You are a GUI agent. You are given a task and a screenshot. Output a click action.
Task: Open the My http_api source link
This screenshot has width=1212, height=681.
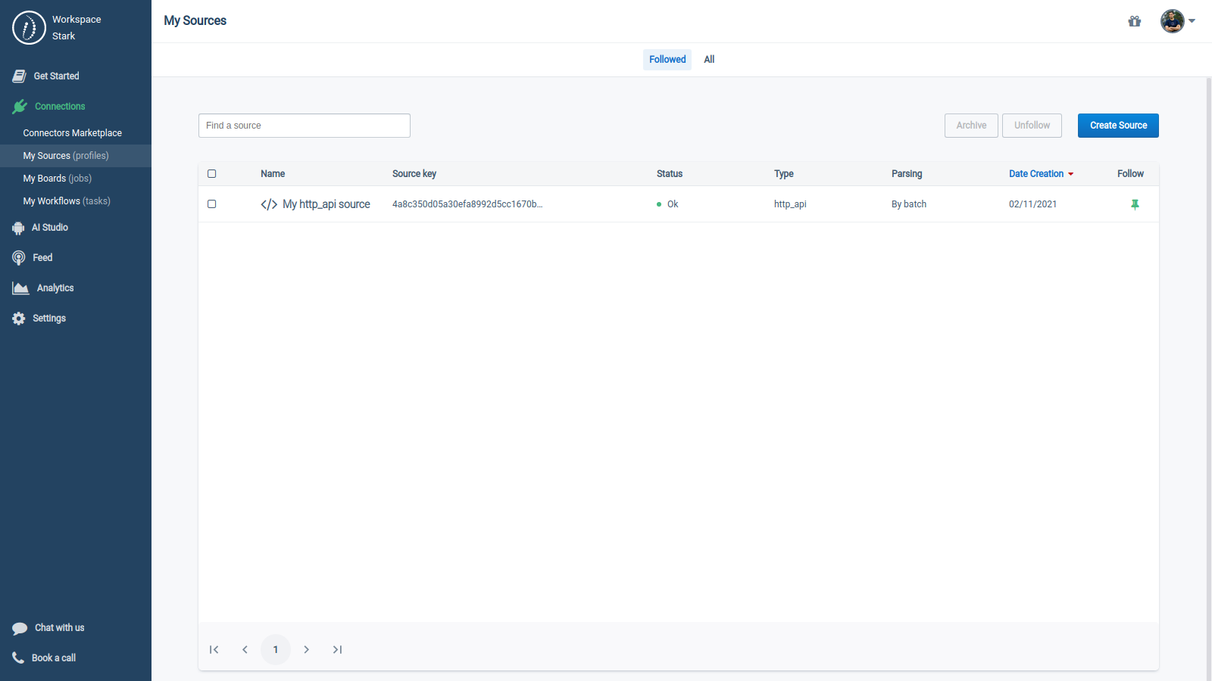[326, 204]
